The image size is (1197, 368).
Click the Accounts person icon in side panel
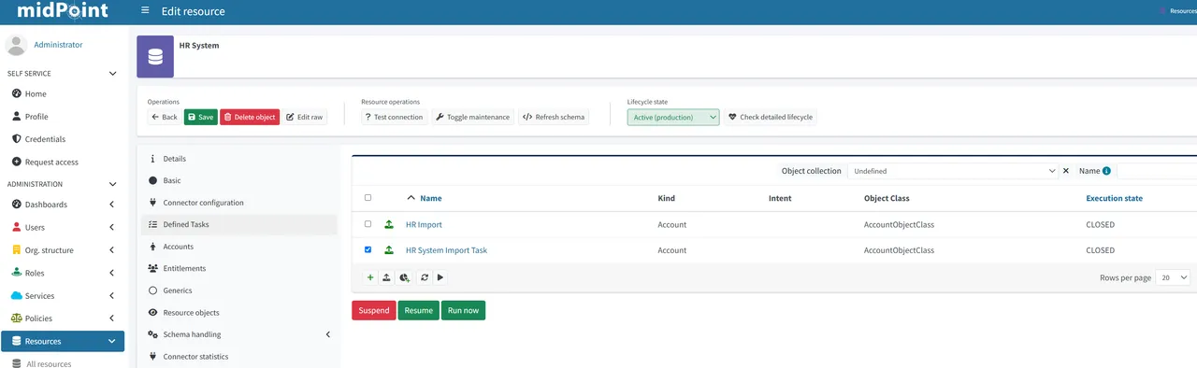click(152, 247)
